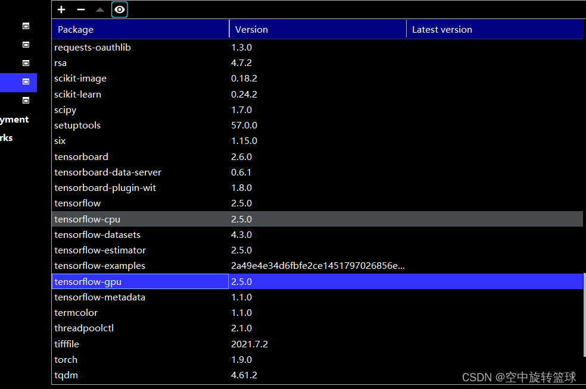Sort by the Version column header

tap(317, 30)
